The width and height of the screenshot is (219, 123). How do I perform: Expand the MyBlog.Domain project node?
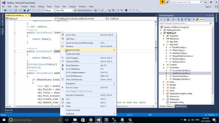click(161, 30)
